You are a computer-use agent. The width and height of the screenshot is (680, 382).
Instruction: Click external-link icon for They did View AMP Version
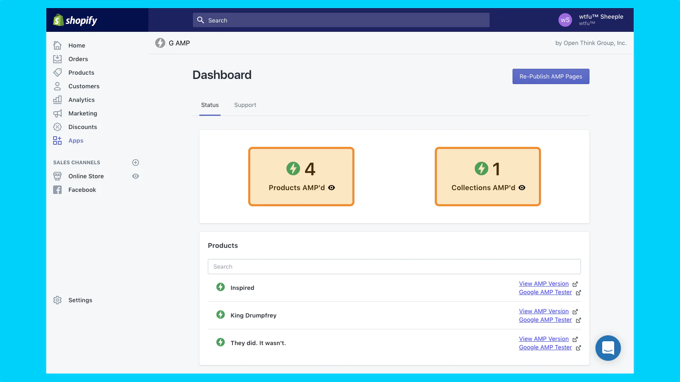pos(575,339)
